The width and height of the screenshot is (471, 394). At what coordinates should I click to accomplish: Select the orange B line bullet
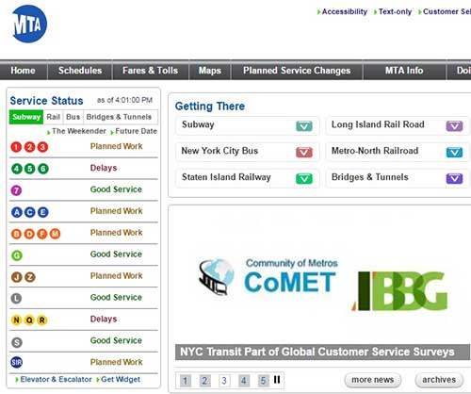(x=16, y=234)
